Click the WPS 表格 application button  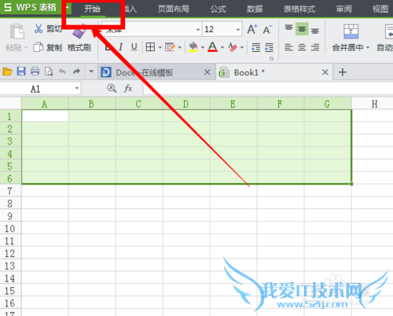click(31, 7)
